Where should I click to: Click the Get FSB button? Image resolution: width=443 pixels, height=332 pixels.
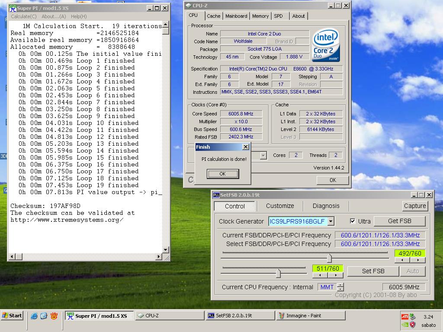pyautogui.click(x=399, y=221)
